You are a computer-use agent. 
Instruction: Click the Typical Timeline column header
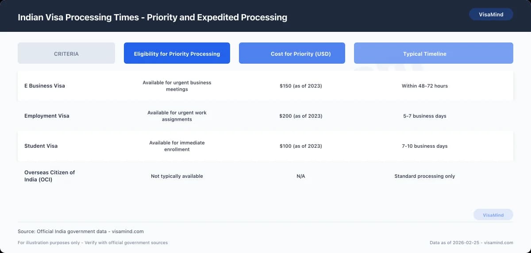(x=425, y=54)
